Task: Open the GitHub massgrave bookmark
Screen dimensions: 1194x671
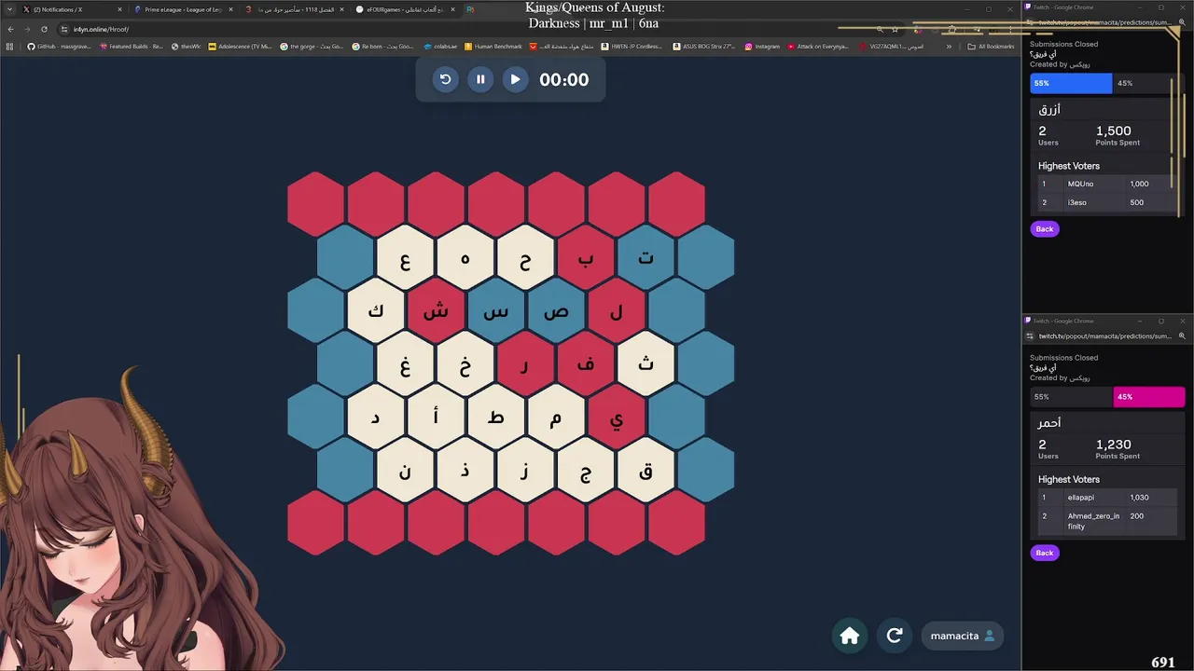Action: click(59, 46)
